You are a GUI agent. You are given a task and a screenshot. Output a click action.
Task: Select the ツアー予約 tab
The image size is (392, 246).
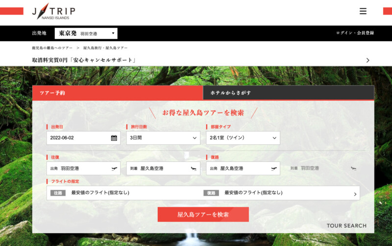(118, 93)
